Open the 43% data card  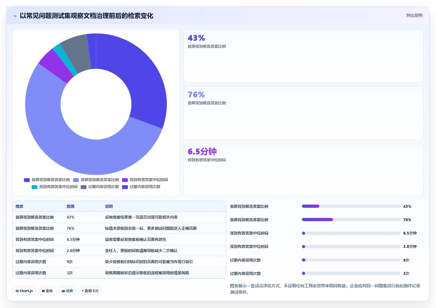click(x=303, y=56)
